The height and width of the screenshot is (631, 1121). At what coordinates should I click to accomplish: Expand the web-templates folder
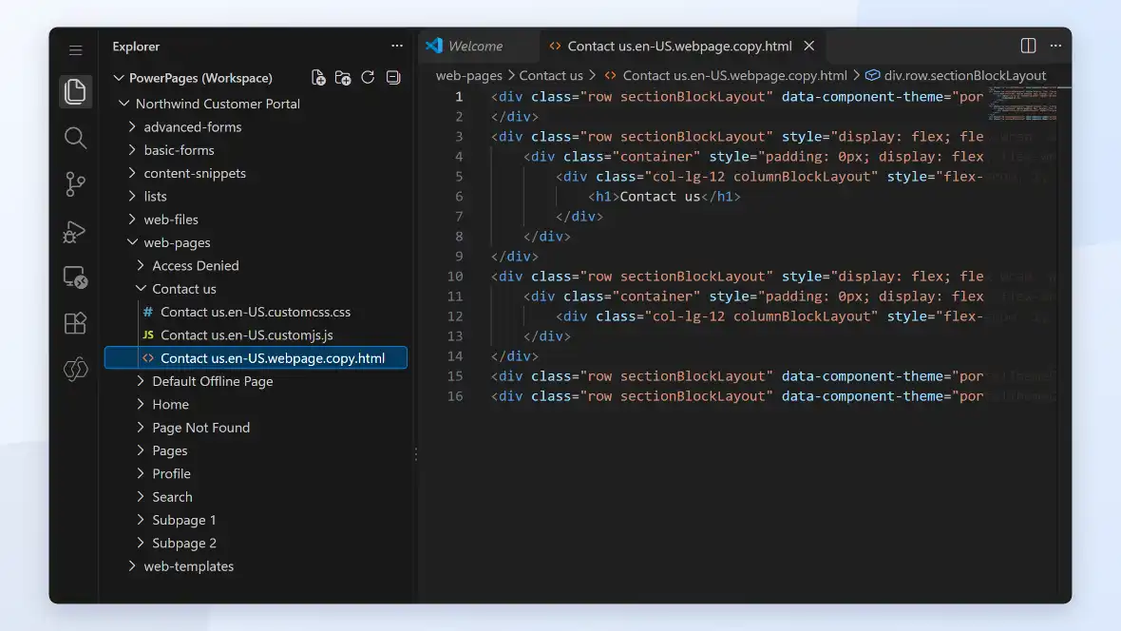tap(132, 566)
